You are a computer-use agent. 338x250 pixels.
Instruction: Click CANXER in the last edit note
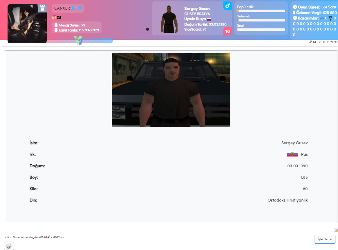(x=57, y=237)
